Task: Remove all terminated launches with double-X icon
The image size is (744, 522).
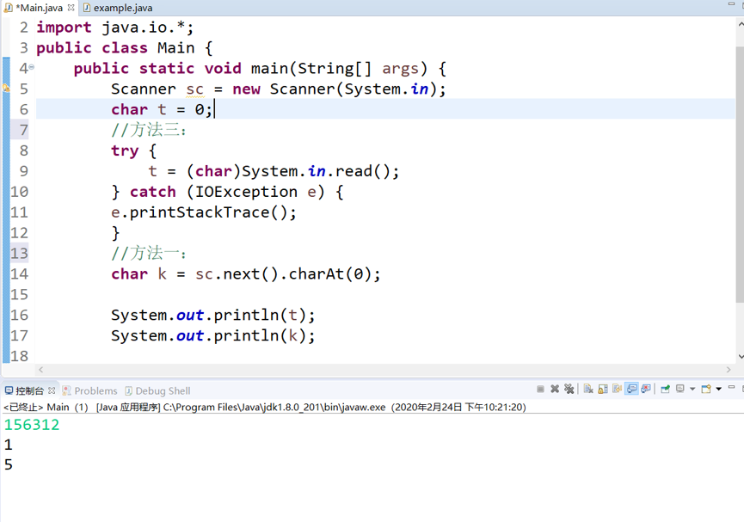Action: [x=569, y=389]
